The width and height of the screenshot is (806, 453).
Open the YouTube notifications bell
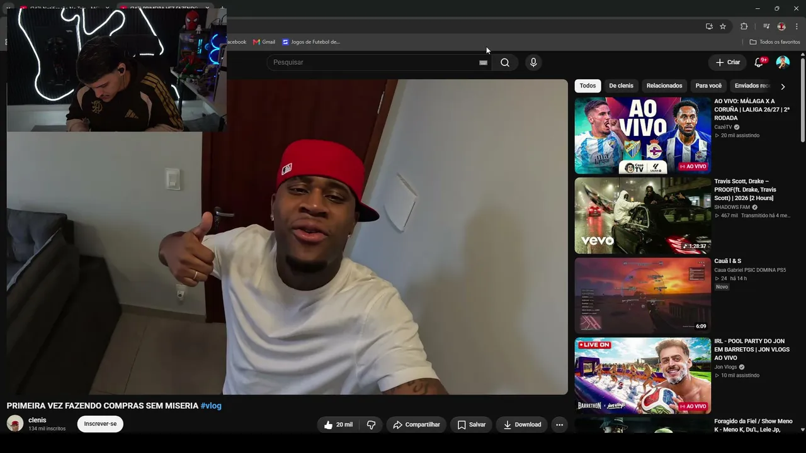(x=759, y=62)
